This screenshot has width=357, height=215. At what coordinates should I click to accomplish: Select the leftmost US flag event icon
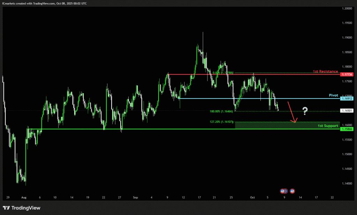pos(283,191)
